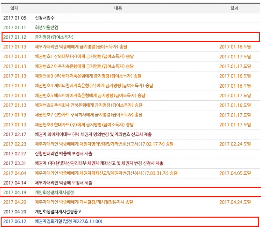Select the 채권번호5 에스비아이저축은행 entry
This screenshot has height=228, width=261.
90,96
